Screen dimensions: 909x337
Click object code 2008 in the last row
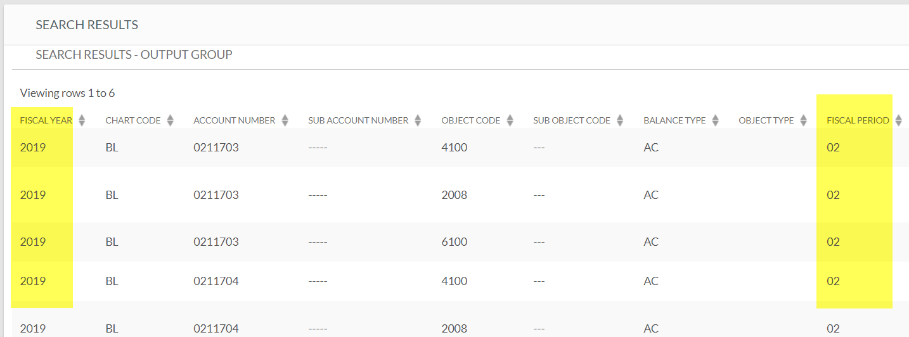tap(454, 329)
